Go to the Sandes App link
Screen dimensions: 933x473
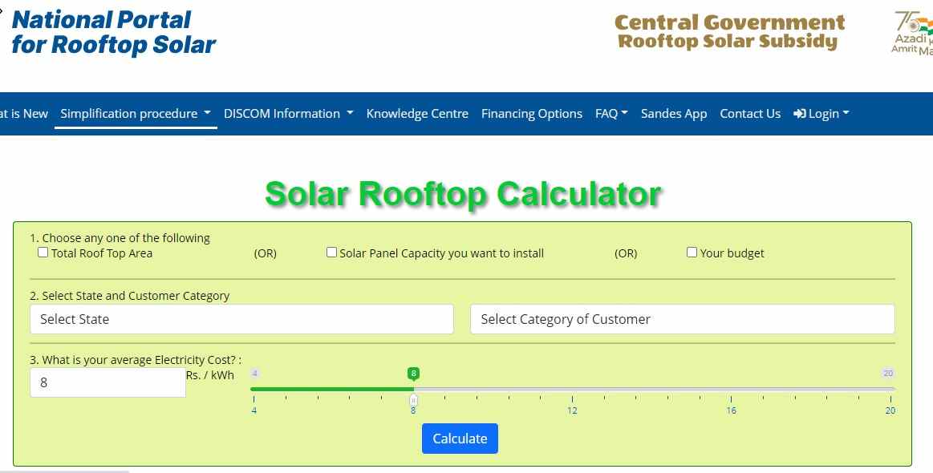point(674,113)
